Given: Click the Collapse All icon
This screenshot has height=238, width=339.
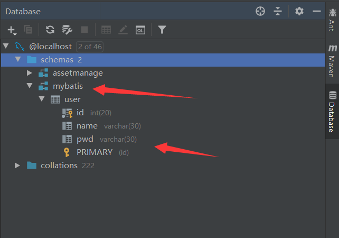Looking at the screenshot, I should tap(278, 11).
